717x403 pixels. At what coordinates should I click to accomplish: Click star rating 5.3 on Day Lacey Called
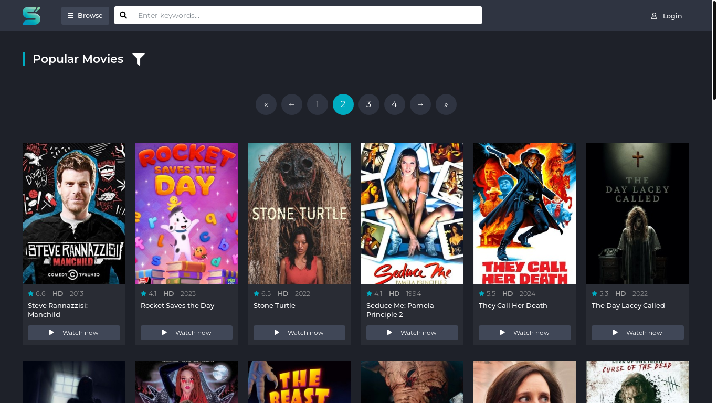pyautogui.click(x=600, y=294)
